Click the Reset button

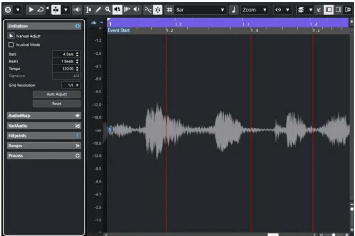click(57, 104)
